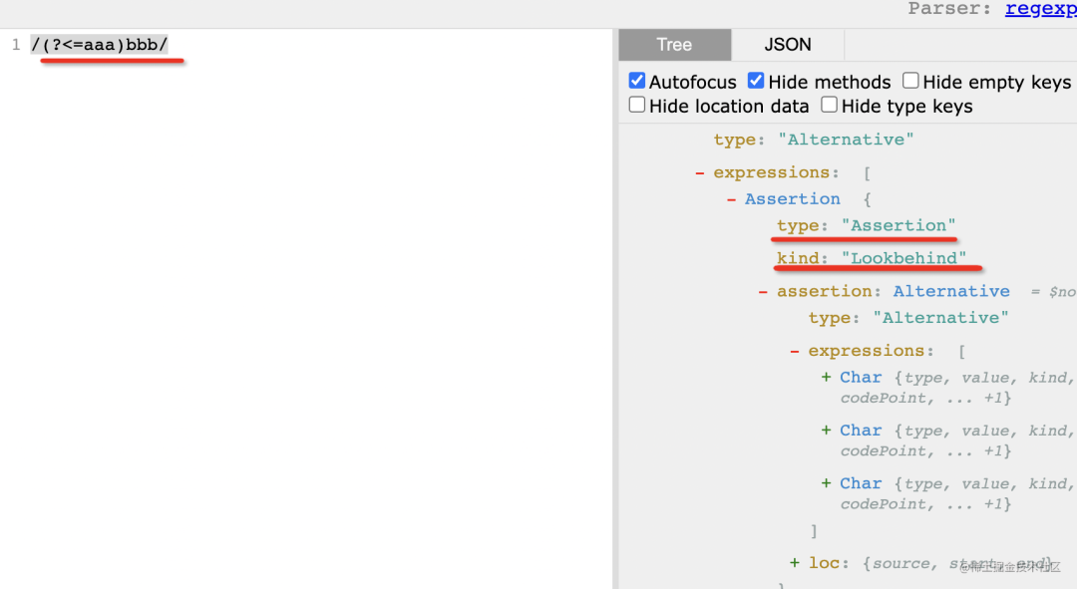Enable Hide empty keys checkbox
The width and height of the screenshot is (1077, 589).
point(910,81)
